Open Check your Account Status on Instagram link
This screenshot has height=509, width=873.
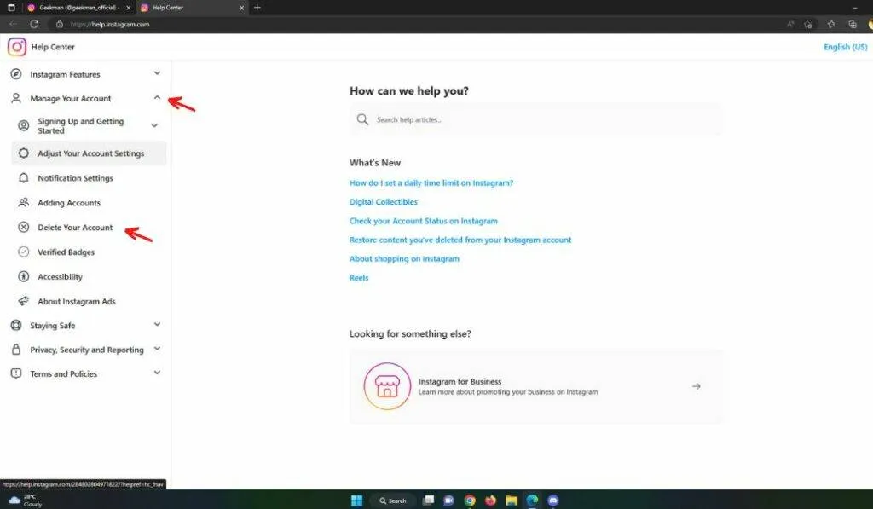tap(423, 221)
